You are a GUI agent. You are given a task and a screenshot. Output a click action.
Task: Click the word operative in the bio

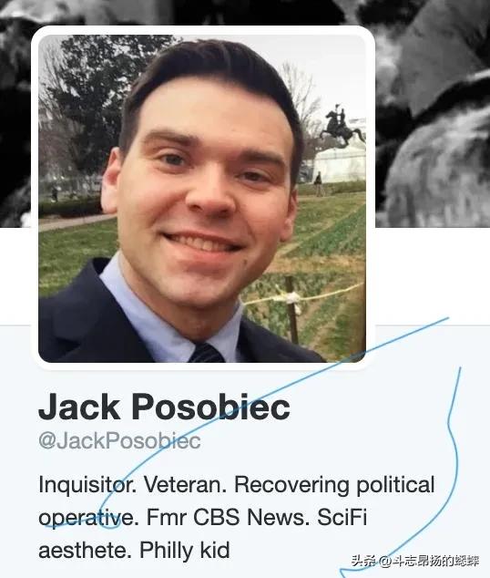tap(86, 518)
